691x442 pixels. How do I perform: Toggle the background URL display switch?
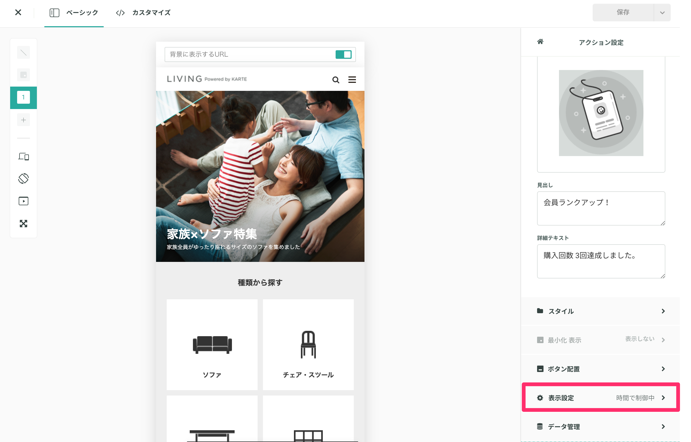click(343, 55)
